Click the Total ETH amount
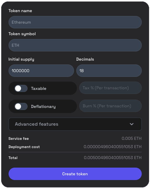This screenshot has height=188, width=150. (113, 158)
